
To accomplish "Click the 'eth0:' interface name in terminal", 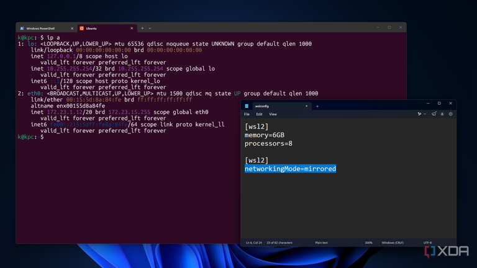I will pyautogui.click(x=35, y=94).
